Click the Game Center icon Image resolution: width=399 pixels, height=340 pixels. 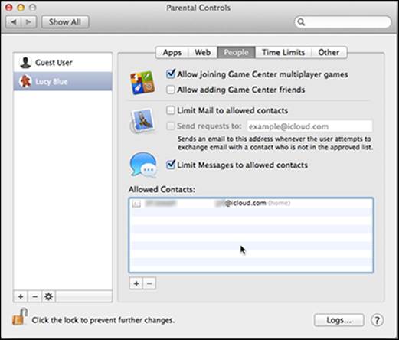click(142, 83)
